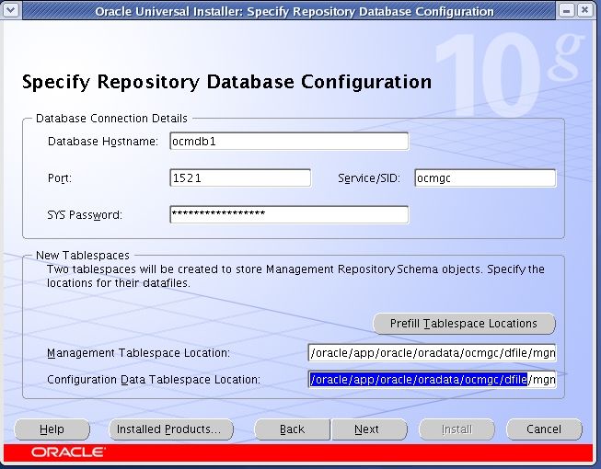This screenshot has height=469, width=601.
Task: Click Configuration Data Tablespace Location field
Action: tap(432, 380)
